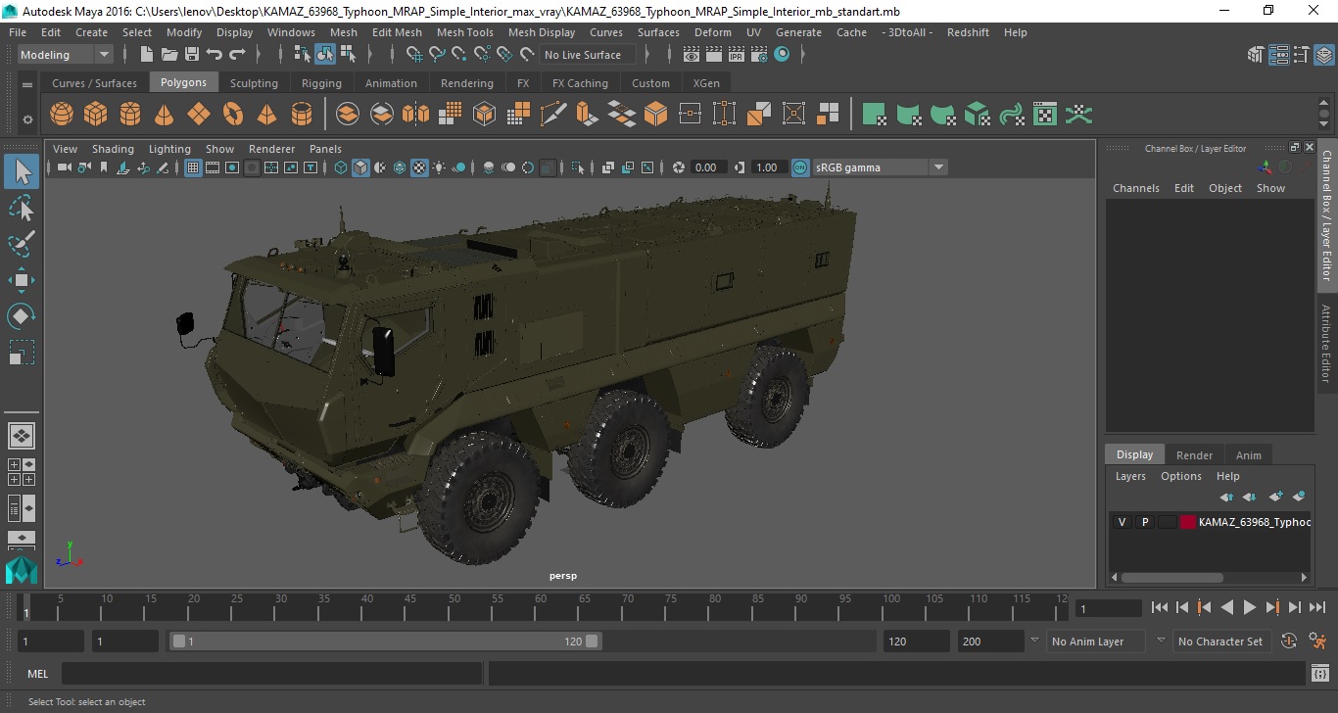
Task: Toggle layer visibility V box for KAMAZ layer
Action: pos(1122,522)
